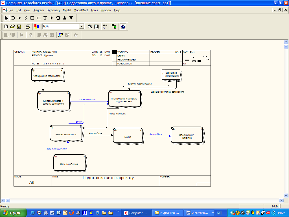Select the 'Отдел снабжения' activity box
Image resolution: width=289 pixels, height=217 pixels.
coord(69,162)
